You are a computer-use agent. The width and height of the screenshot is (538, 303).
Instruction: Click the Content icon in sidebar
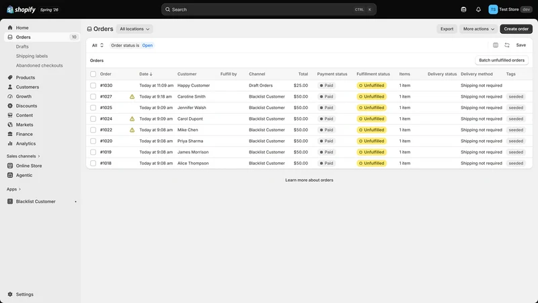pos(10,115)
